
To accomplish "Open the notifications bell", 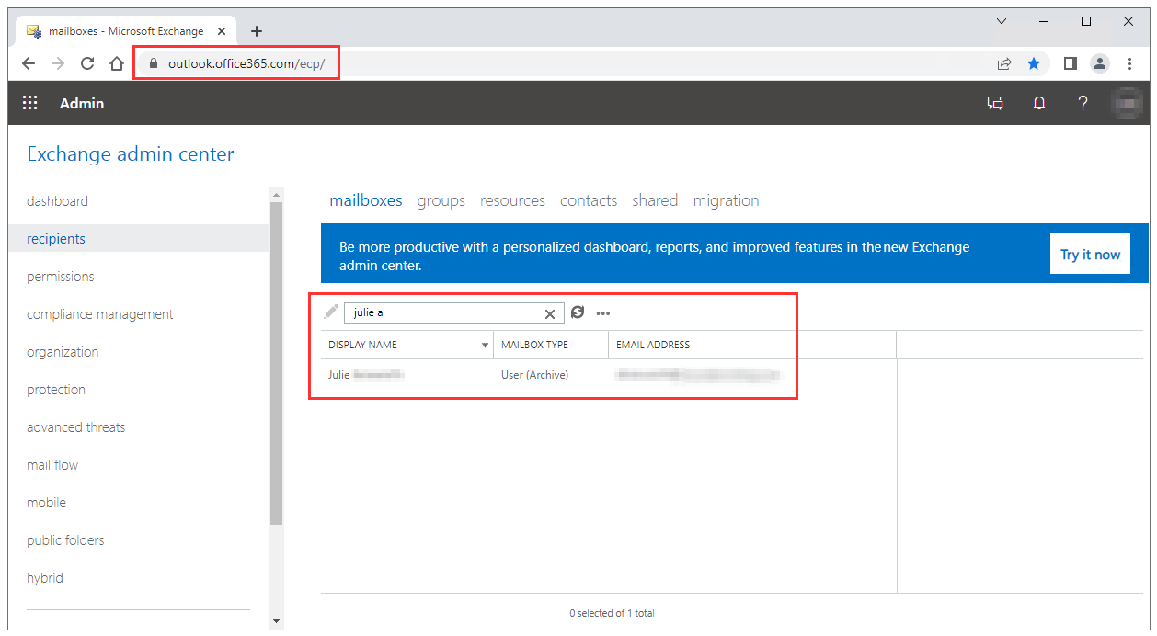I will click(1039, 103).
